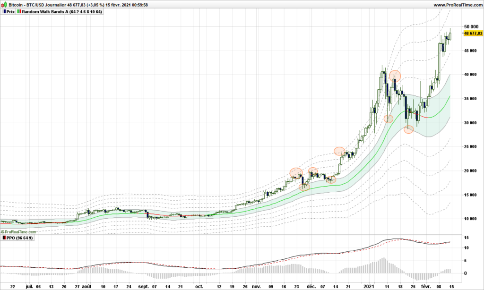
Task: Click the timestamp 15 févr. 2021 00:59:58
Action: (127, 5)
